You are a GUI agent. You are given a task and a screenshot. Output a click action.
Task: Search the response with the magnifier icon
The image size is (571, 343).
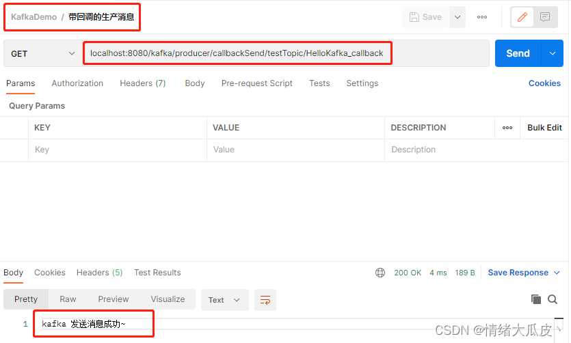(553, 299)
